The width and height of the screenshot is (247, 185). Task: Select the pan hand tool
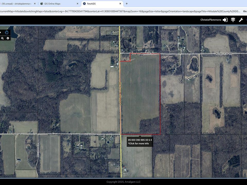click(x=7, y=32)
